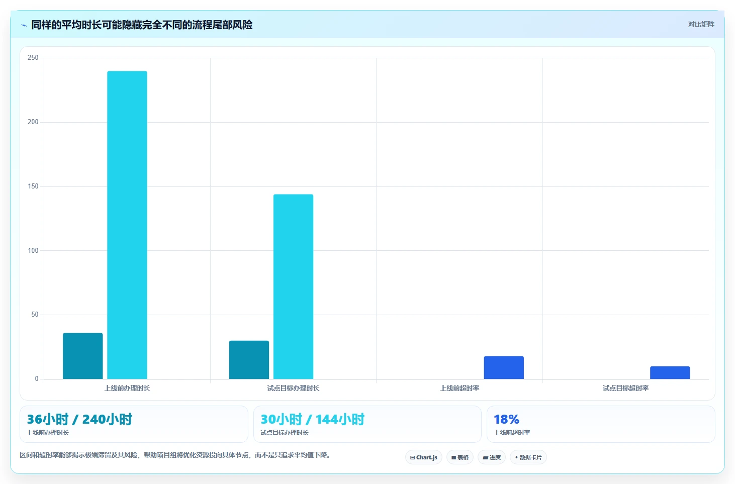Screen dimensions: 735x484
Task: Click the chart title 同样的平均时长…流程尾部风险
Action: click(x=142, y=25)
